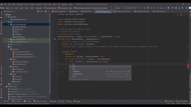This screenshot has width=191, height=107.
Task: Open colors.xml in project tree
Action: pyautogui.click(x=17, y=77)
